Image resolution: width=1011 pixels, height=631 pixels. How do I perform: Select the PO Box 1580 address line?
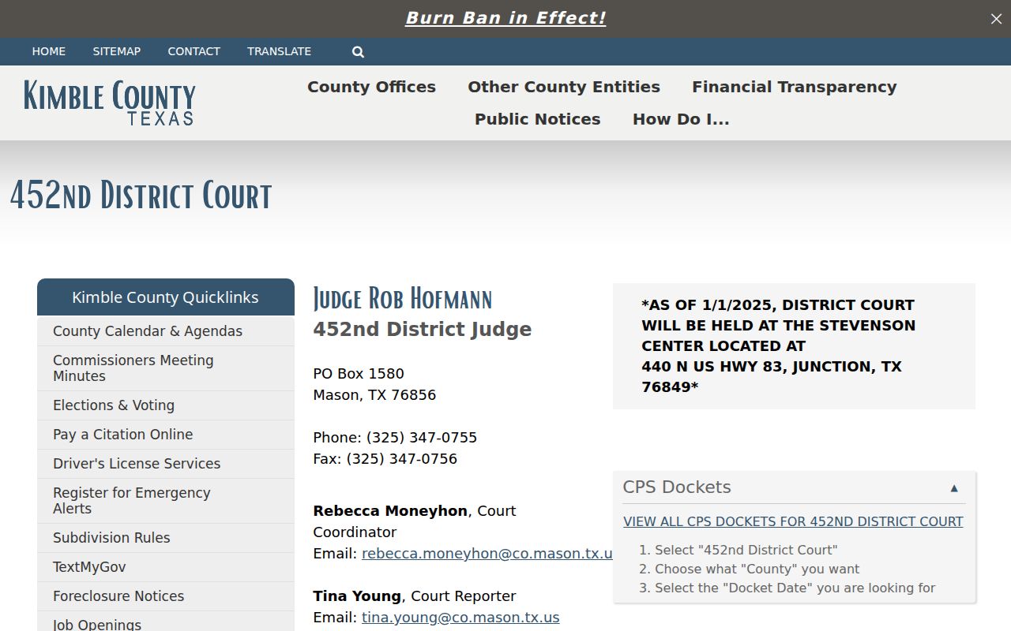pos(359,374)
